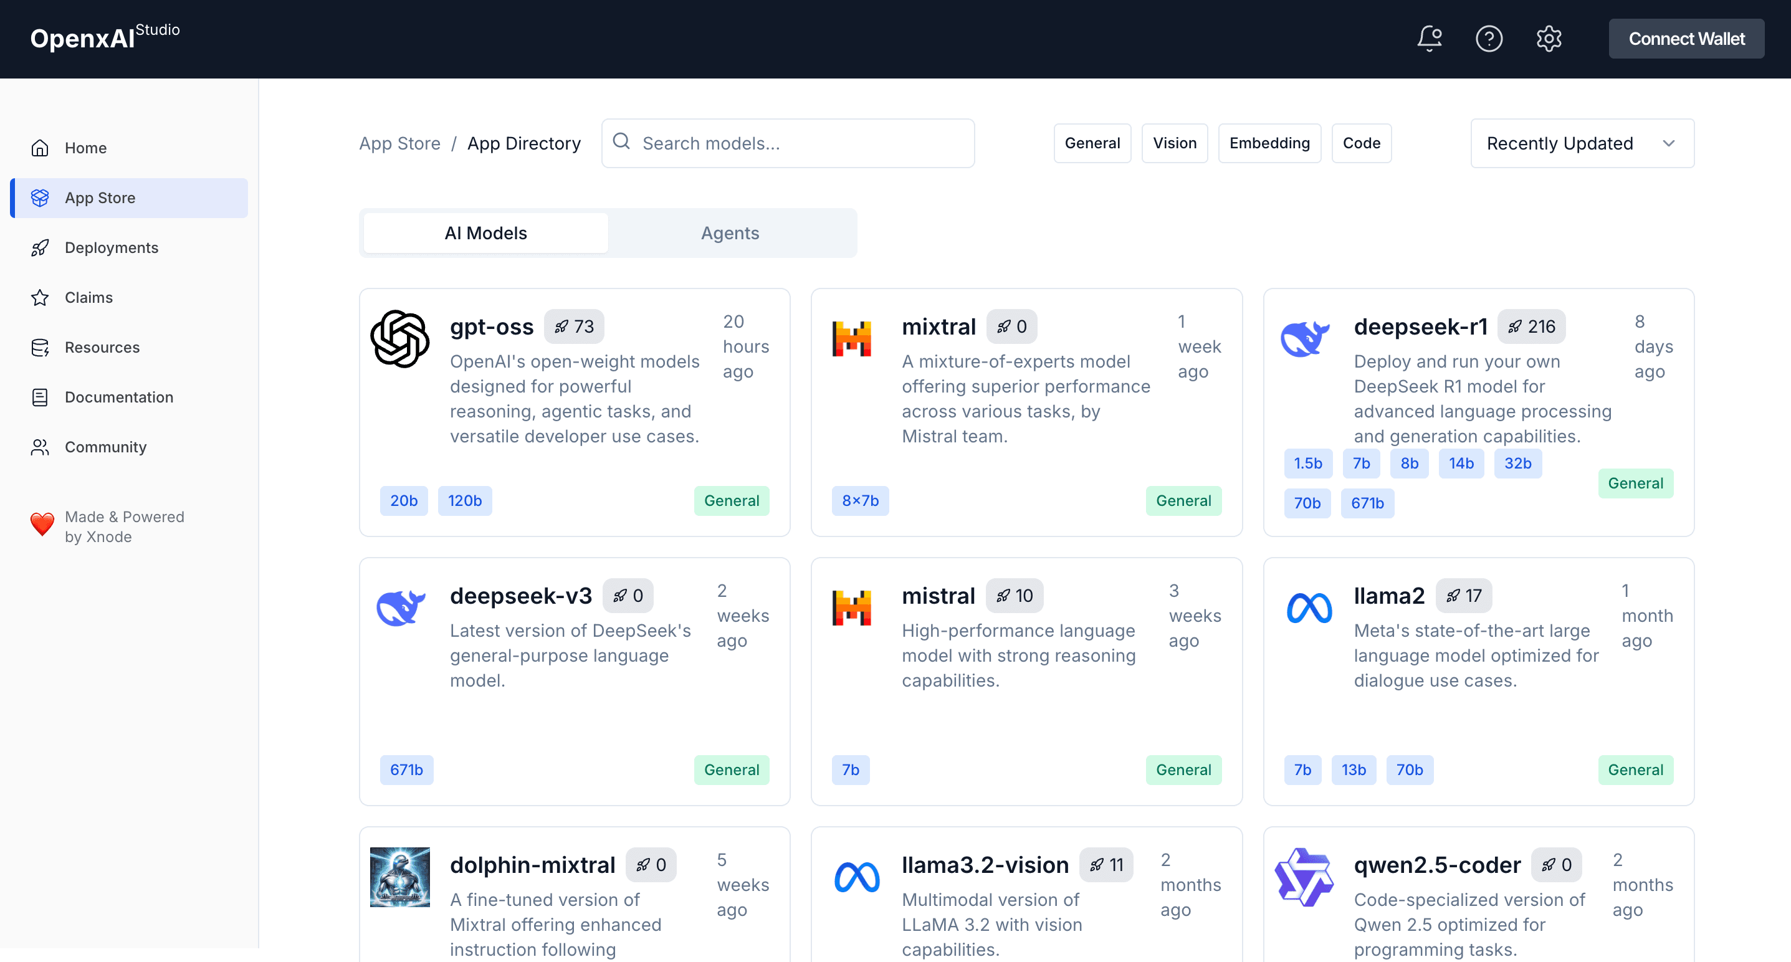Click the OpenAI logo on gpt-oss card
Viewport: 1791px width, 962px height.
pyautogui.click(x=400, y=339)
